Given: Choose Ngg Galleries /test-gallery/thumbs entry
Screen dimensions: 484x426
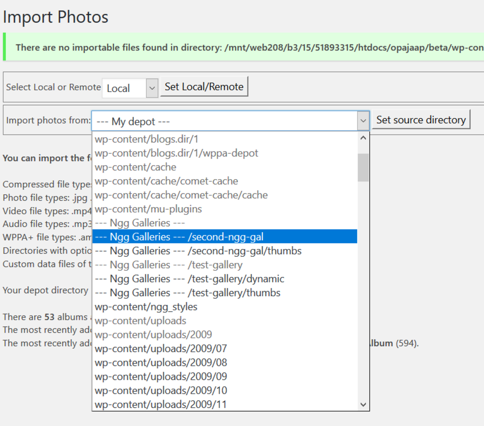Looking at the screenshot, I should click(188, 293).
